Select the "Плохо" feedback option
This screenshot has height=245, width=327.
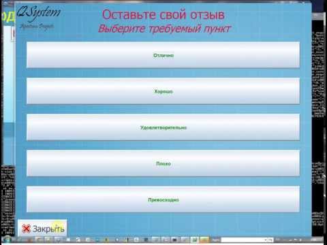[x=163, y=163]
